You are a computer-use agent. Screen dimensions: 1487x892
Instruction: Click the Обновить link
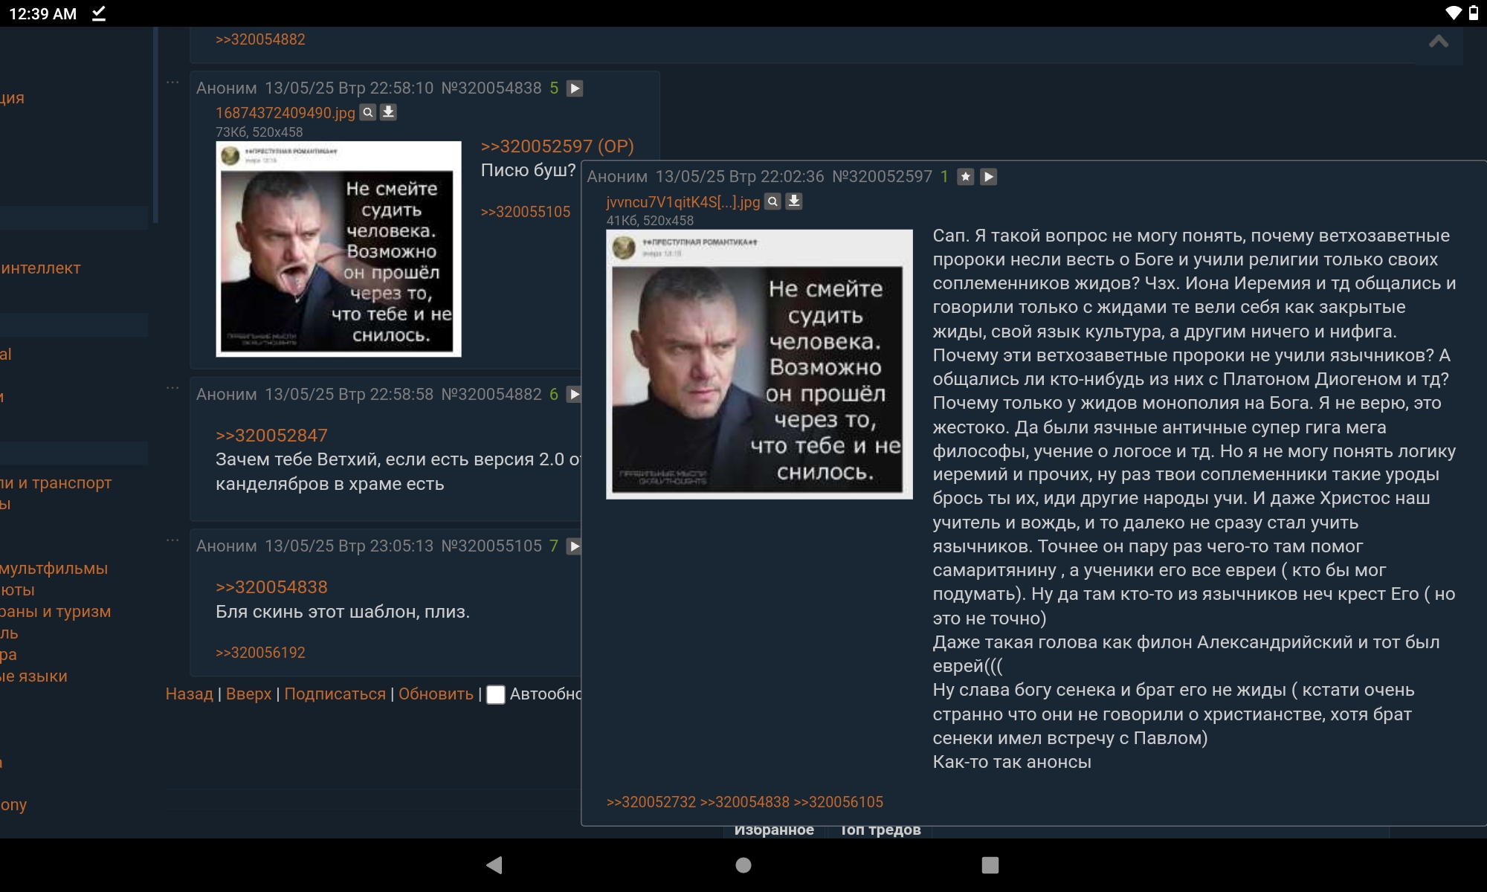pyautogui.click(x=436, y=694)
